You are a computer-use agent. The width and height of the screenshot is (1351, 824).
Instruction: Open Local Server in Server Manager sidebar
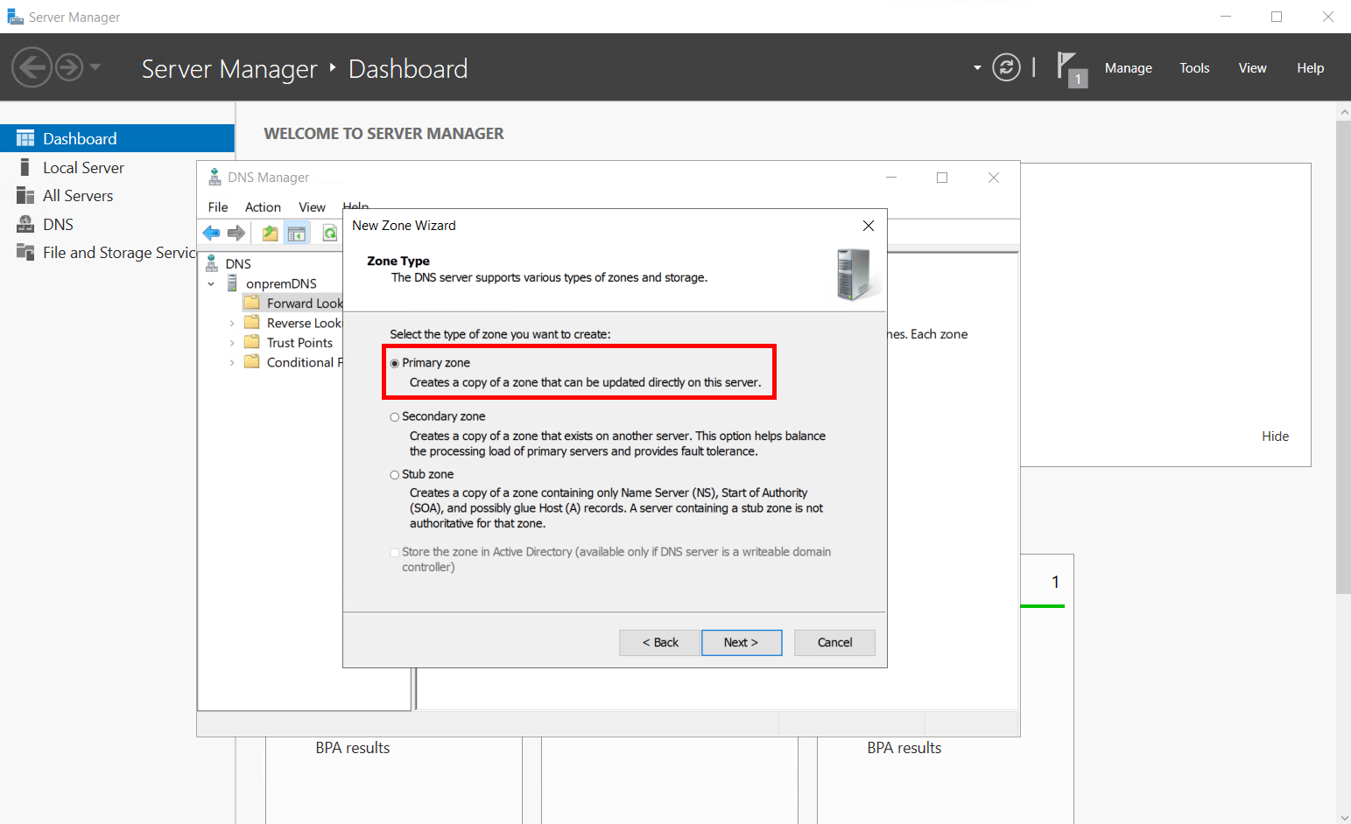coord(83,168)
